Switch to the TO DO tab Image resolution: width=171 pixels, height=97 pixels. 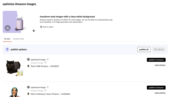(x=7, y=39)
